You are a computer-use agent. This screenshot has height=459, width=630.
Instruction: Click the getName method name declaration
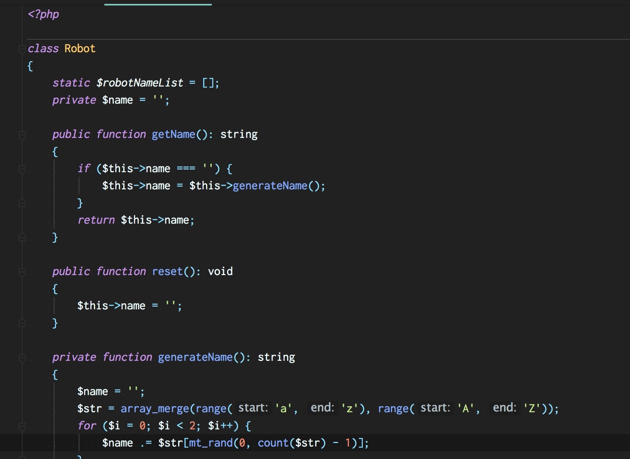(x=173, y=134)
